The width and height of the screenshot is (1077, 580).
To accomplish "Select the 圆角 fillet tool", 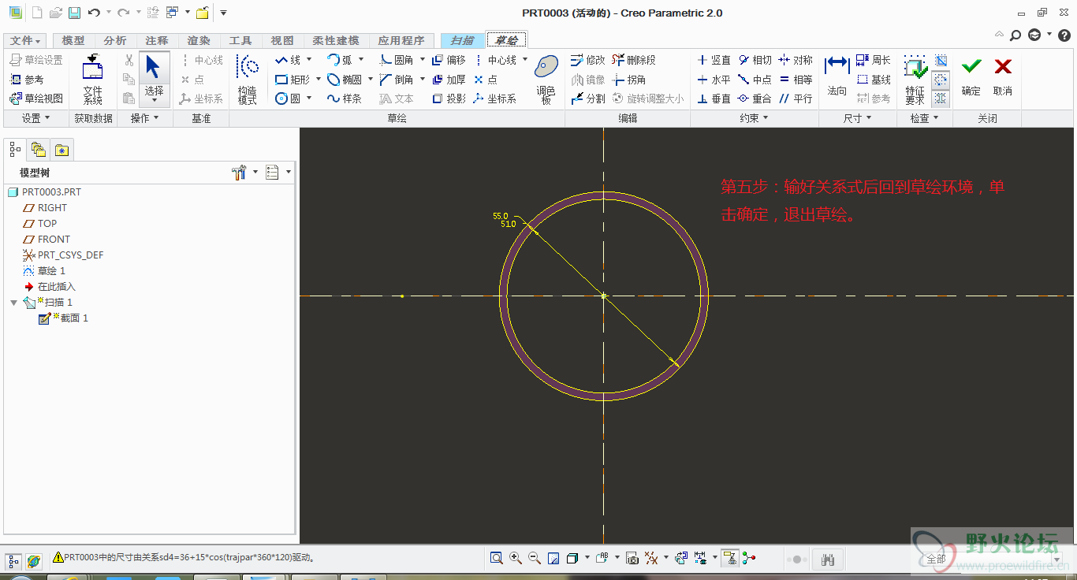I will tap(397, 60).
